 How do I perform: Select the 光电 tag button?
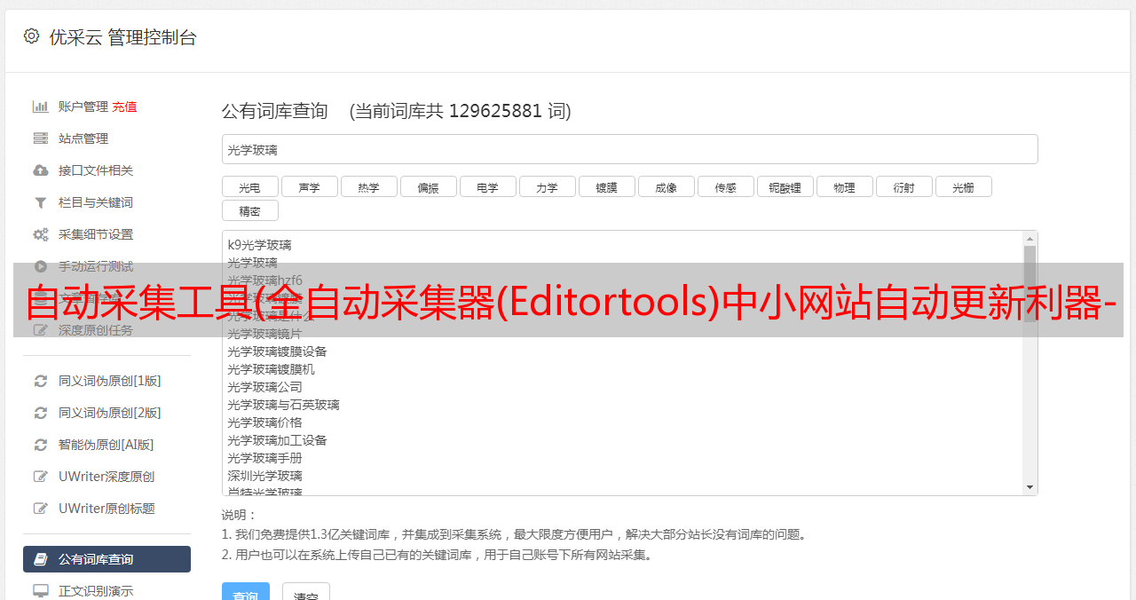pos(250,186)
